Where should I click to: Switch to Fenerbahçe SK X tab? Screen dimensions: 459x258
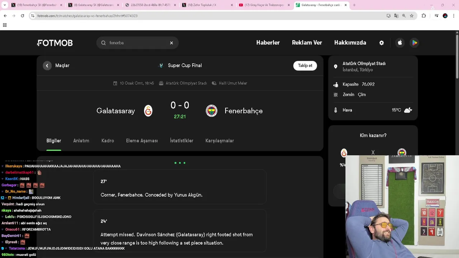pyautogui.click(x=37, y=5)
